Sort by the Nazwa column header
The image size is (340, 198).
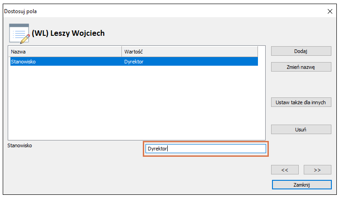point(66,52)
